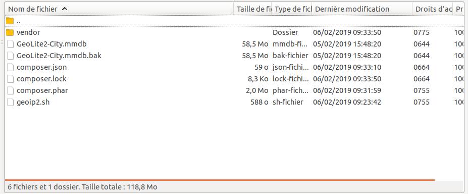Select the geoip2.sh row date
Image resolution: width=468 pixels, height=194 pixels.
(x=347, y=103)
